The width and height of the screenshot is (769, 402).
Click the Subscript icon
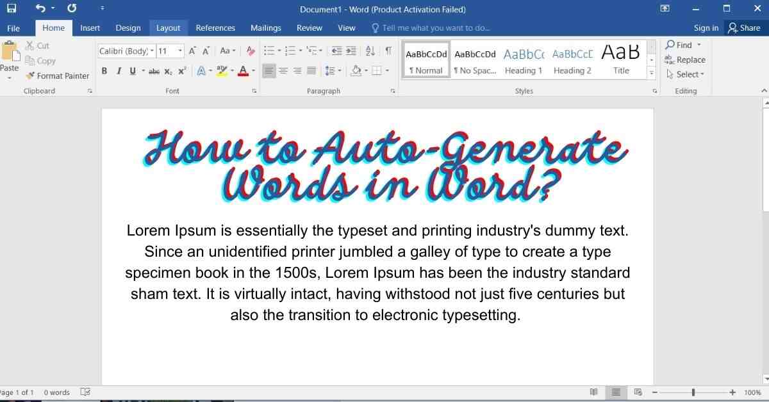pos(168,71)
